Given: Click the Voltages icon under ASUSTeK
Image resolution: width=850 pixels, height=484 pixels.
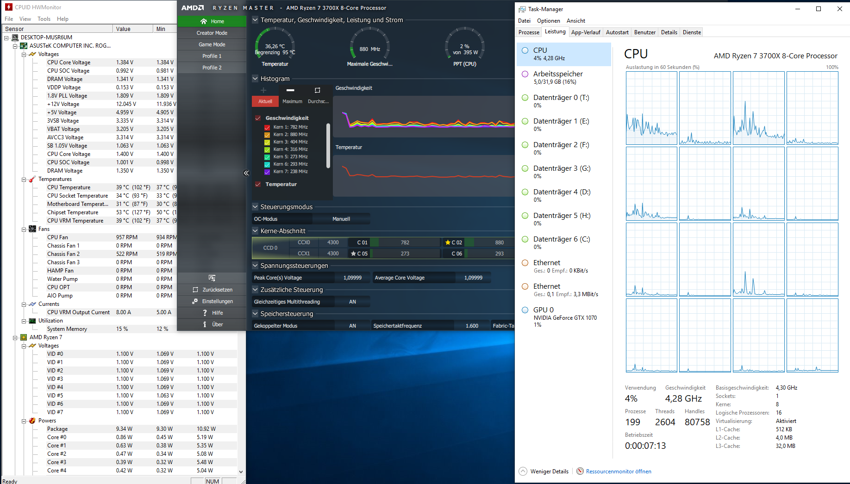Looking at the screenshot, I should (x=32, y=54).
